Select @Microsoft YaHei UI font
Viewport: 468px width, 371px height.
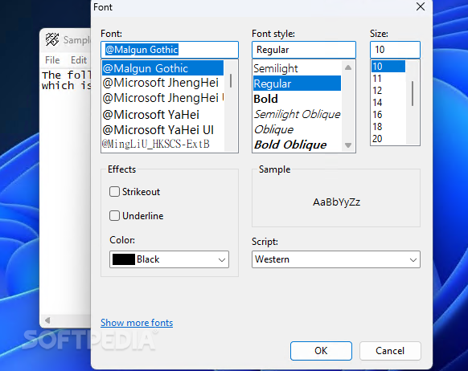[162, 130]
